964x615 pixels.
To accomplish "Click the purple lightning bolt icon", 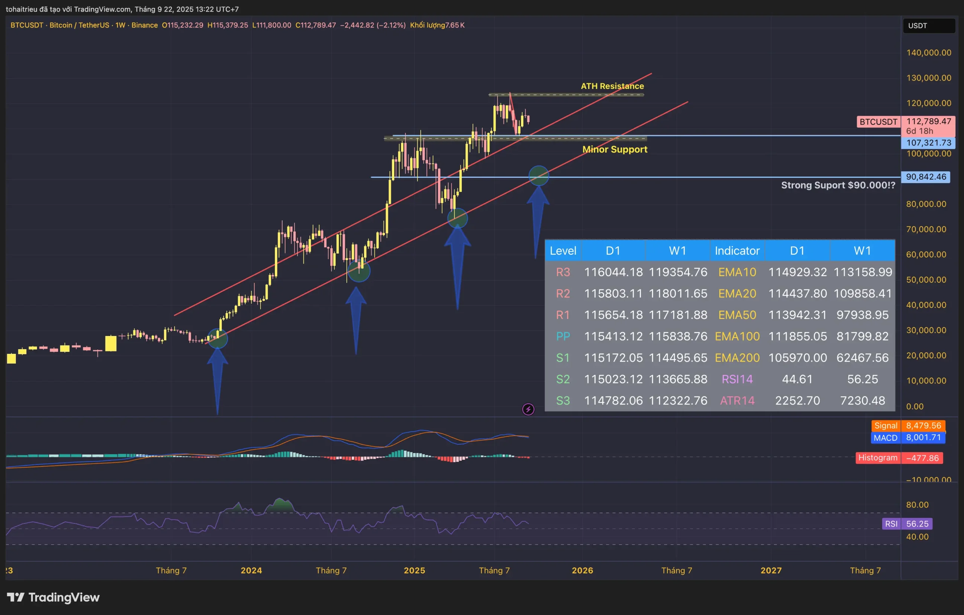I will [528, 409].
